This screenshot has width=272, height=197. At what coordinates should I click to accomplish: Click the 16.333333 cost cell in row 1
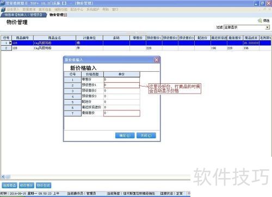coord(251,43)
